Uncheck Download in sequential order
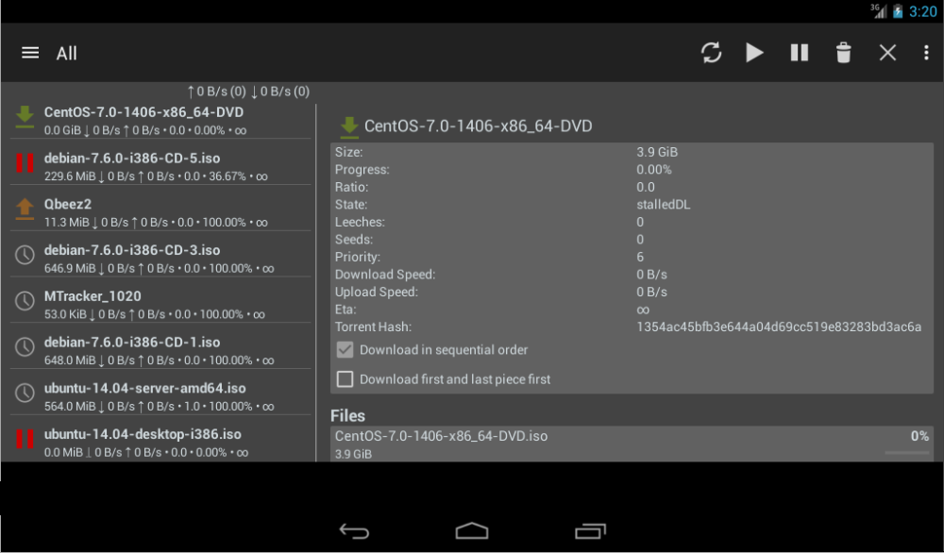The image size is (944, 553). click(345, 349)
